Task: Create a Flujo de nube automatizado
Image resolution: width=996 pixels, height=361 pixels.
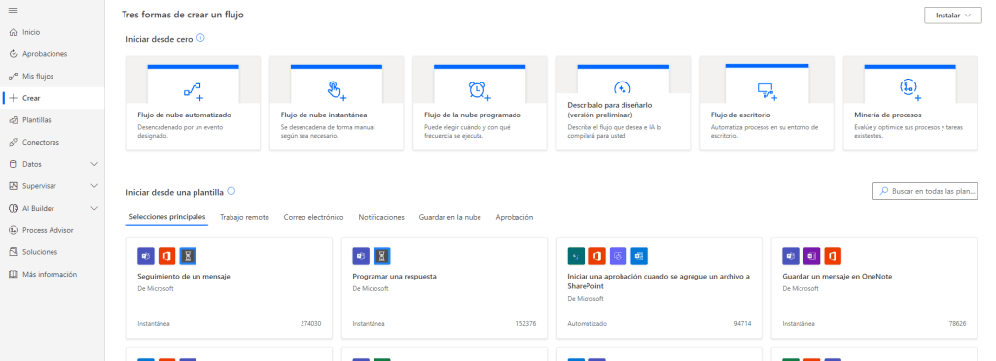Action: (x=194, y=103)
